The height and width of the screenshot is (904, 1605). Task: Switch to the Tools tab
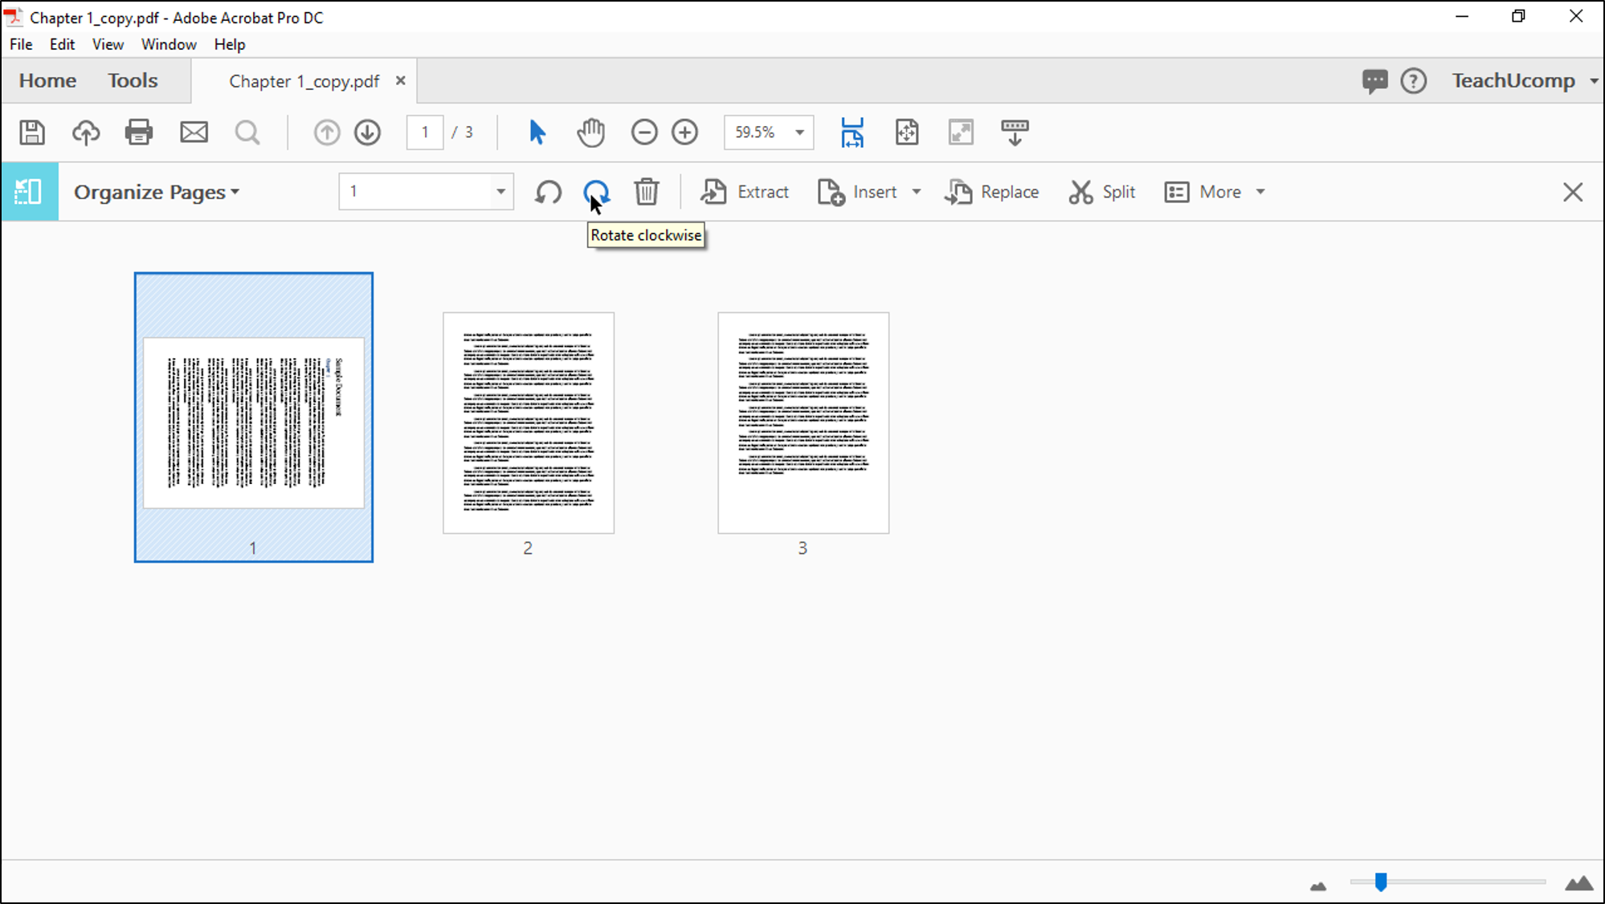click(x=133, y=80)
